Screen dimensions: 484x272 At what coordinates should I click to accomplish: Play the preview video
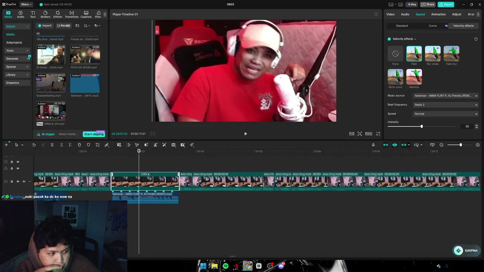(x=246, y=134)
